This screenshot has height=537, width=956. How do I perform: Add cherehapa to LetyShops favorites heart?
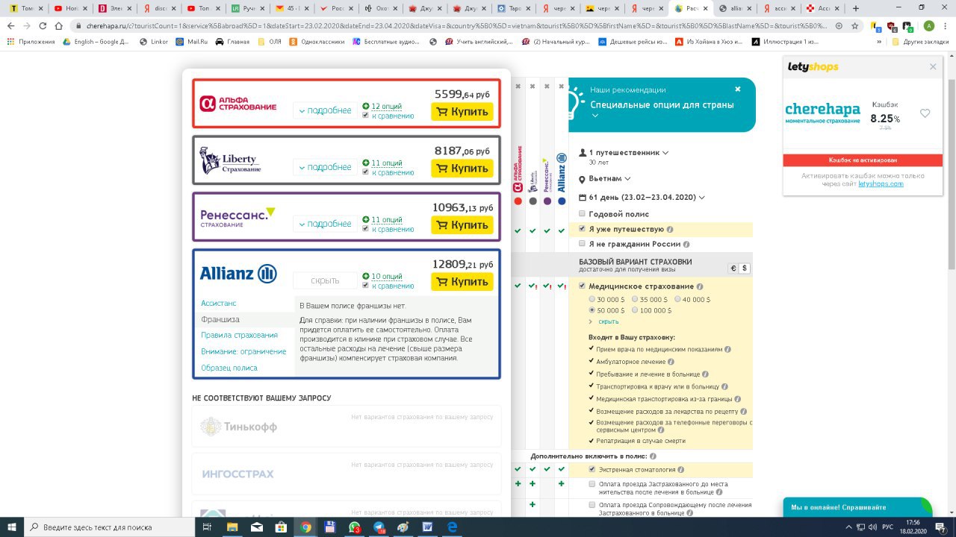925,113
